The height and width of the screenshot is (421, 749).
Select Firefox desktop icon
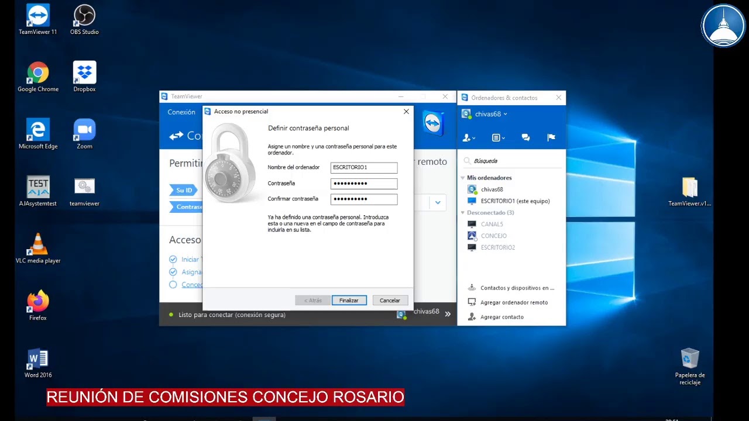pos(38,305)
